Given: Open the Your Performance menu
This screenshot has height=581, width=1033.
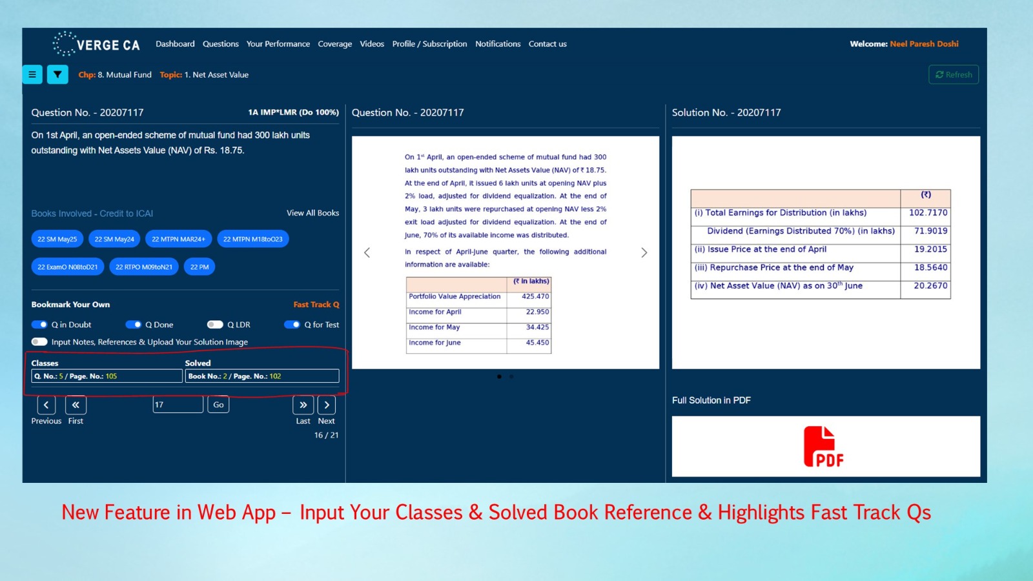Looking at the screenshot, I should click(278, 44).
